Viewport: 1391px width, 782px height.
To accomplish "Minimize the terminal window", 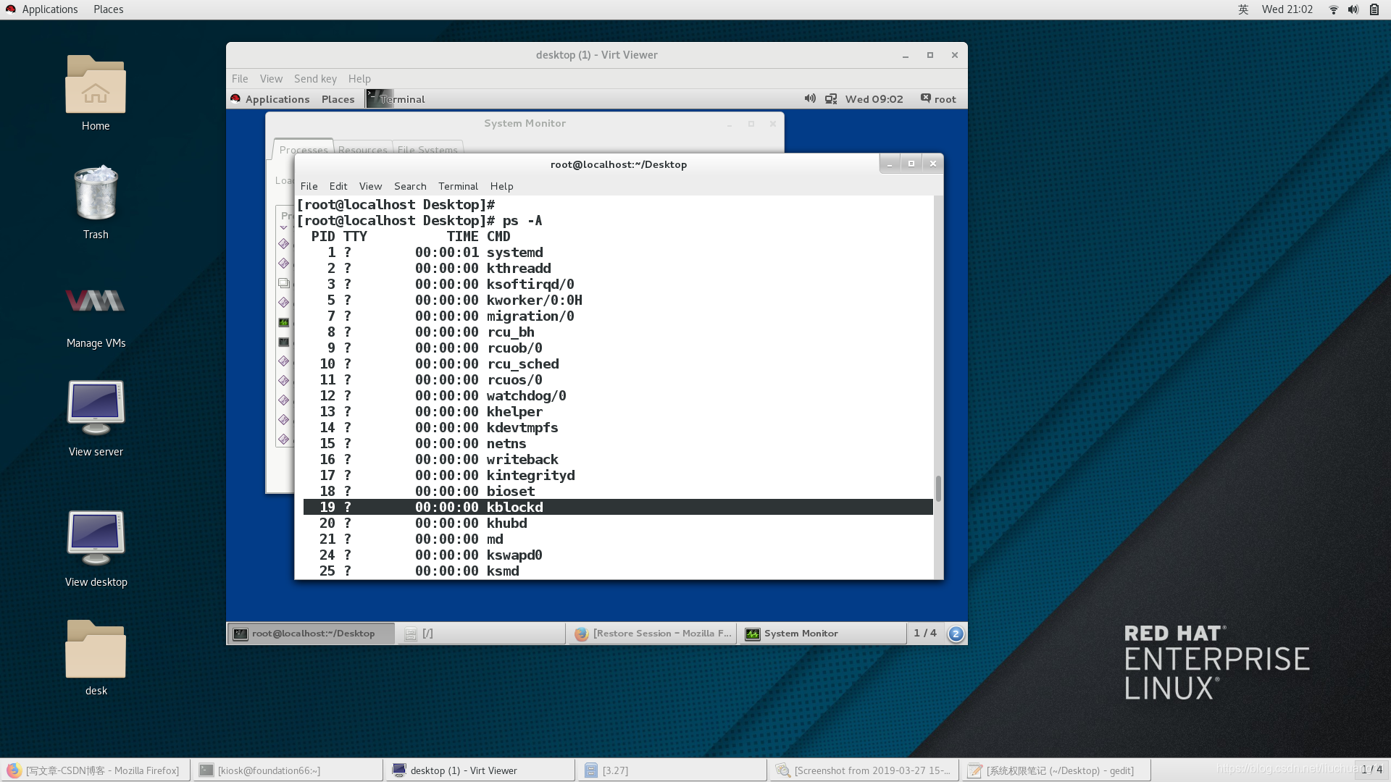I will pos(890,164).
